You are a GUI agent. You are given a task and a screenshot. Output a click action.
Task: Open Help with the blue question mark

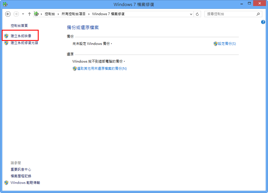point(263,22)
